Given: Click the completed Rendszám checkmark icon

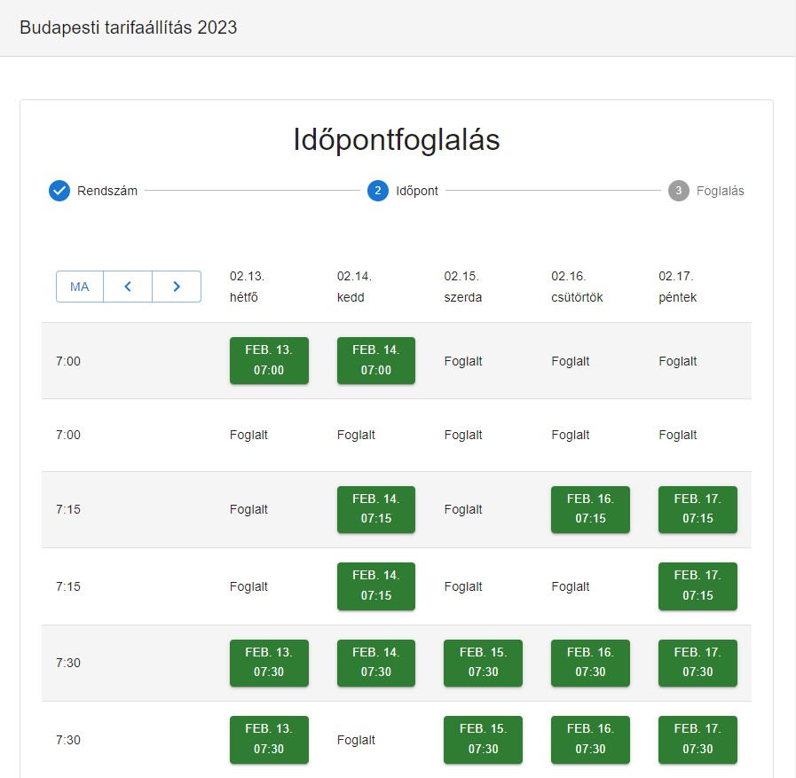Looking at the screenshot, I should tap(59, 191).
